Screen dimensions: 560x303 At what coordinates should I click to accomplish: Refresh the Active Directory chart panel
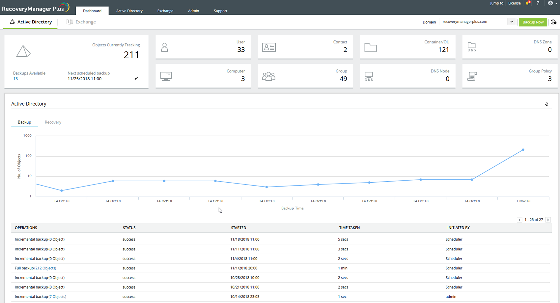coord(546,104)
